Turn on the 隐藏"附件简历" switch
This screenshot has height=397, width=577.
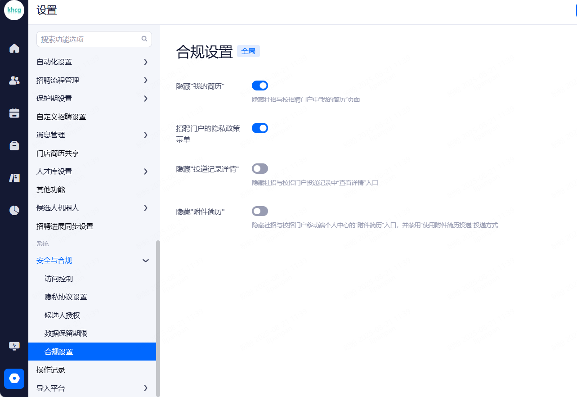[x=260, y=211]
